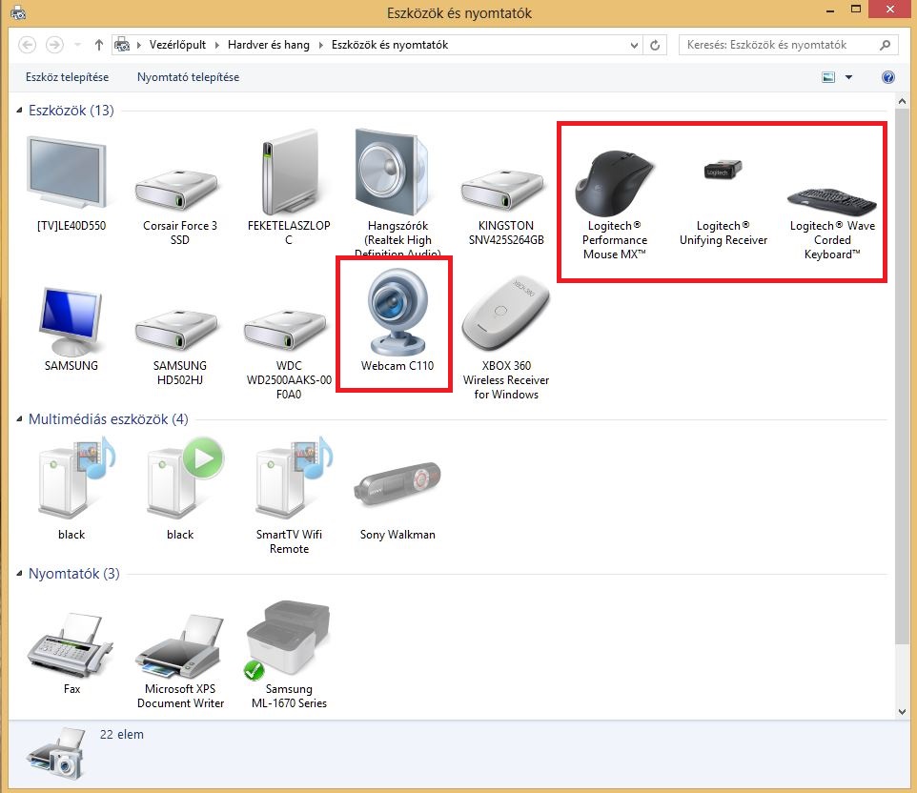Collapse the Nyomtatók (3) group
The height and width of the screenshot is (793, 917).
[x=19, y=574]
